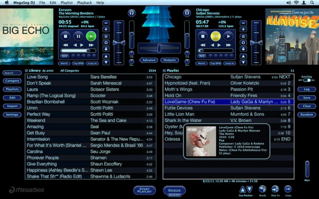Select LoveGame (Chew Fu Fix) playlist row
This screenshot has width=319, height=199.
coord(228,102)
